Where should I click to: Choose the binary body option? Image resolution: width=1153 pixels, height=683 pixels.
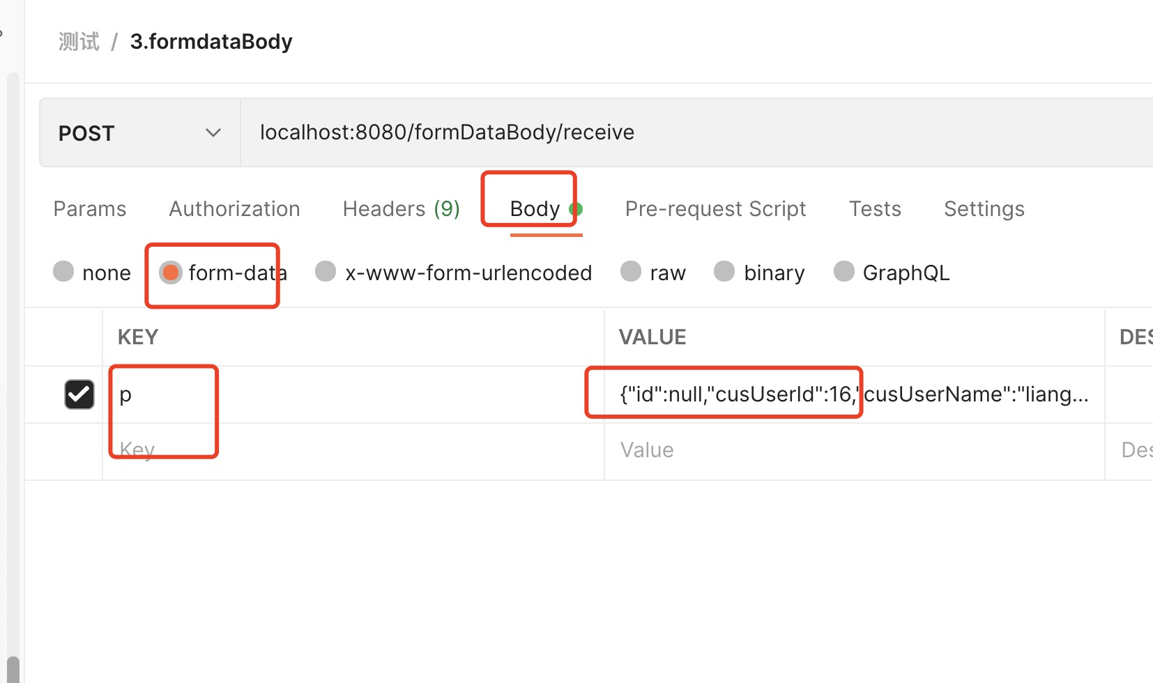point(724,273)
